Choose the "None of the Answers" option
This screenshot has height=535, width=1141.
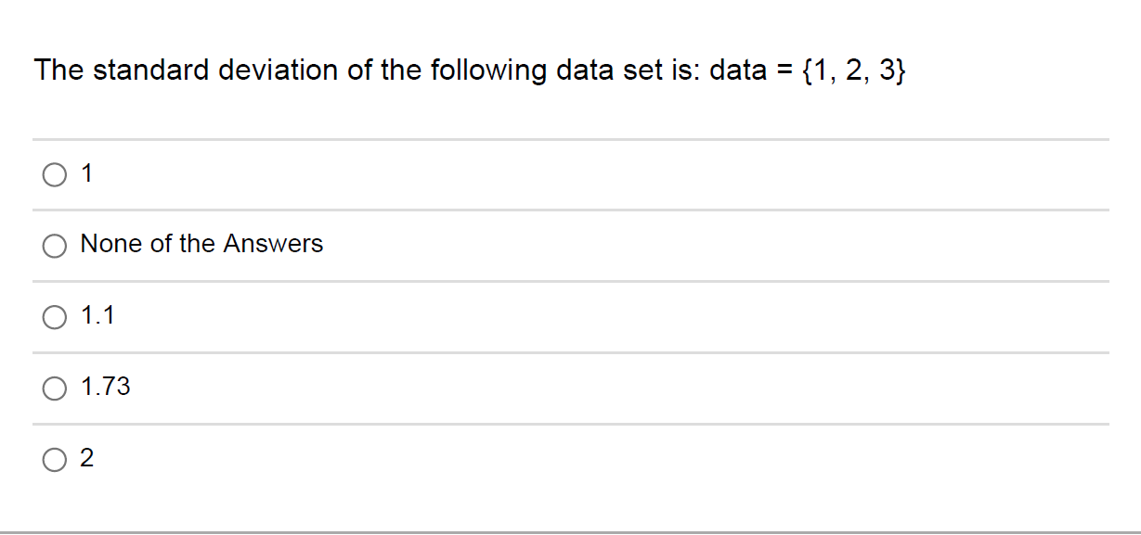coord(55,246)
